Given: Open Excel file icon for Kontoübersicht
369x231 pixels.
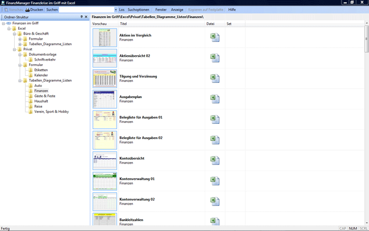Looking at the screenshot, I should click(x=215, y=160).
